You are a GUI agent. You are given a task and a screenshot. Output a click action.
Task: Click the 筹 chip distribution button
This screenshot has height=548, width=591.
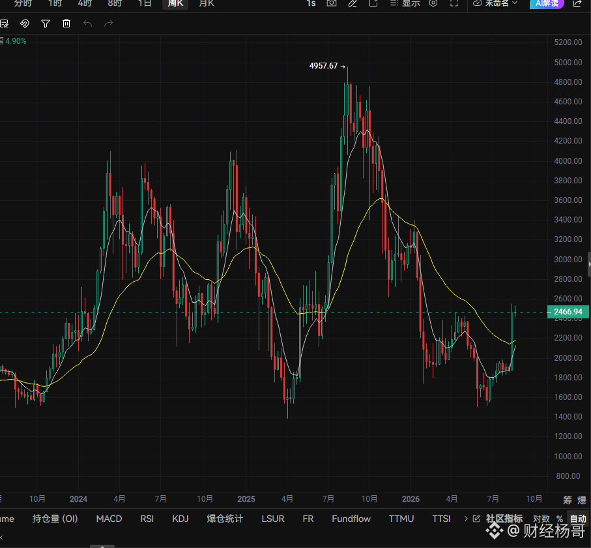568,500
